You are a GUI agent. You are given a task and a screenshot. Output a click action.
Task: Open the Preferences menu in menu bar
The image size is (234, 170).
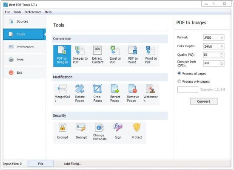33,12
